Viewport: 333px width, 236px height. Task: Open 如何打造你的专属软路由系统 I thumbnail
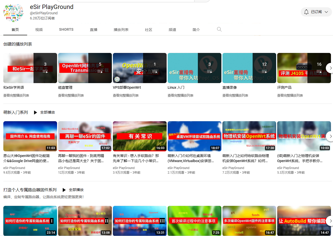click(30, 221)
